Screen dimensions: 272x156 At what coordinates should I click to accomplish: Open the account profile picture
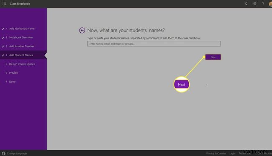(270, 4)
